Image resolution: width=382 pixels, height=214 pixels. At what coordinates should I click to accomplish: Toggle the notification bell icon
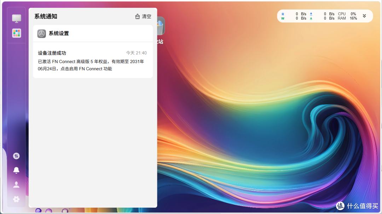click(x=16, y=170)
